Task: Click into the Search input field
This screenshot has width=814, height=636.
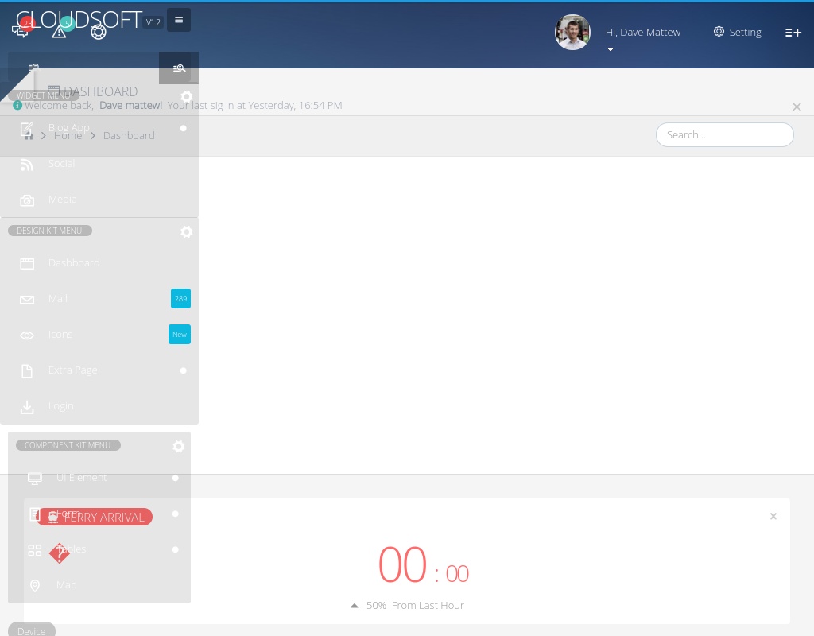Action: coord(724,135)
